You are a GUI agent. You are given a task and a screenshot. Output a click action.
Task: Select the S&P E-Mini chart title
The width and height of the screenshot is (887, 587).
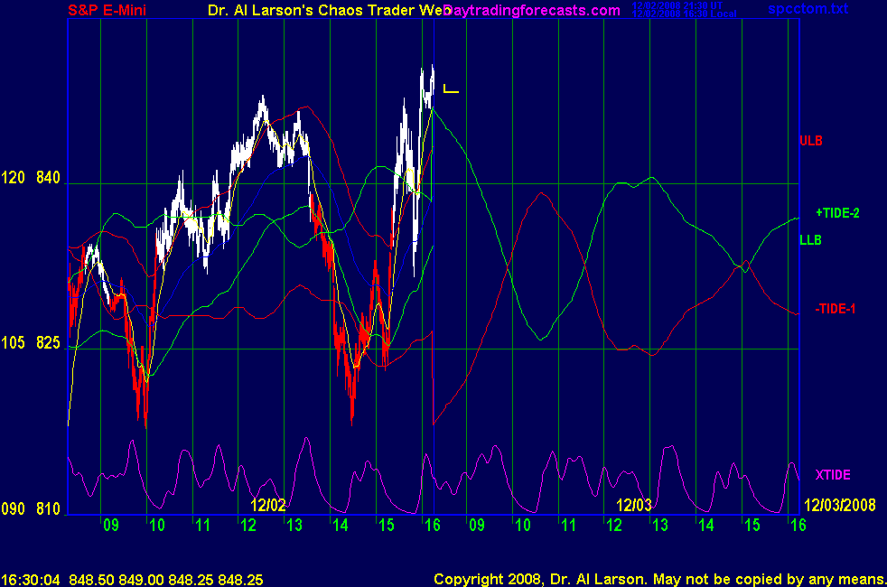point(107,11)
